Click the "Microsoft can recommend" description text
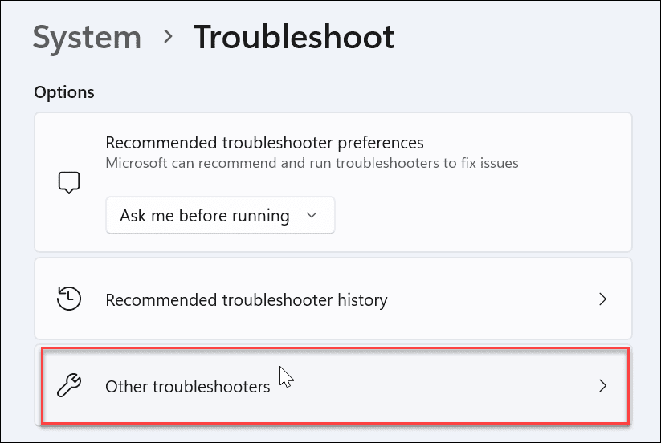This screenshot has width=661, height=443. tap(312, 163)
